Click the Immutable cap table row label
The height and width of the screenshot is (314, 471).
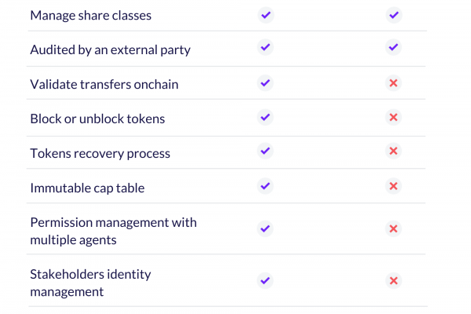(x=87, y=188)
